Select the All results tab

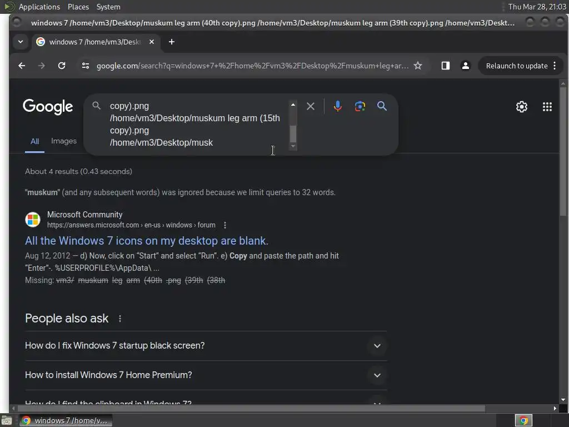(34, 141)
